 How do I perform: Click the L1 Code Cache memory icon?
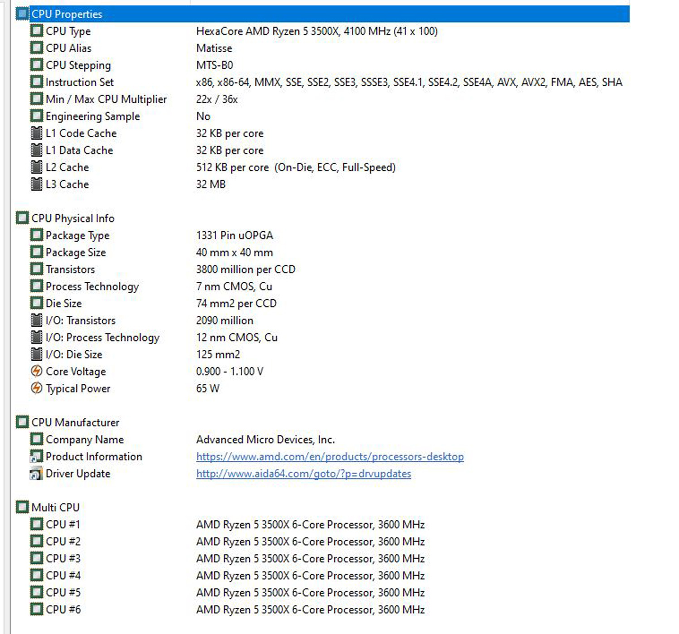37,133
